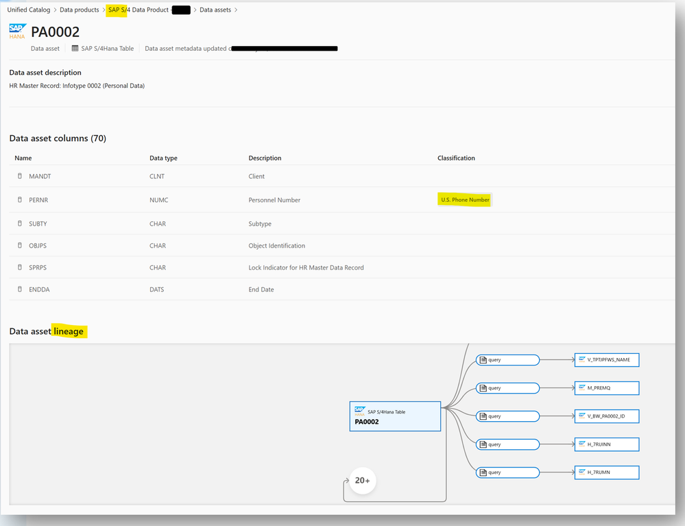Select the PERNR column name
This screenshot has width=685, height=526.
(x=38, y=200)
